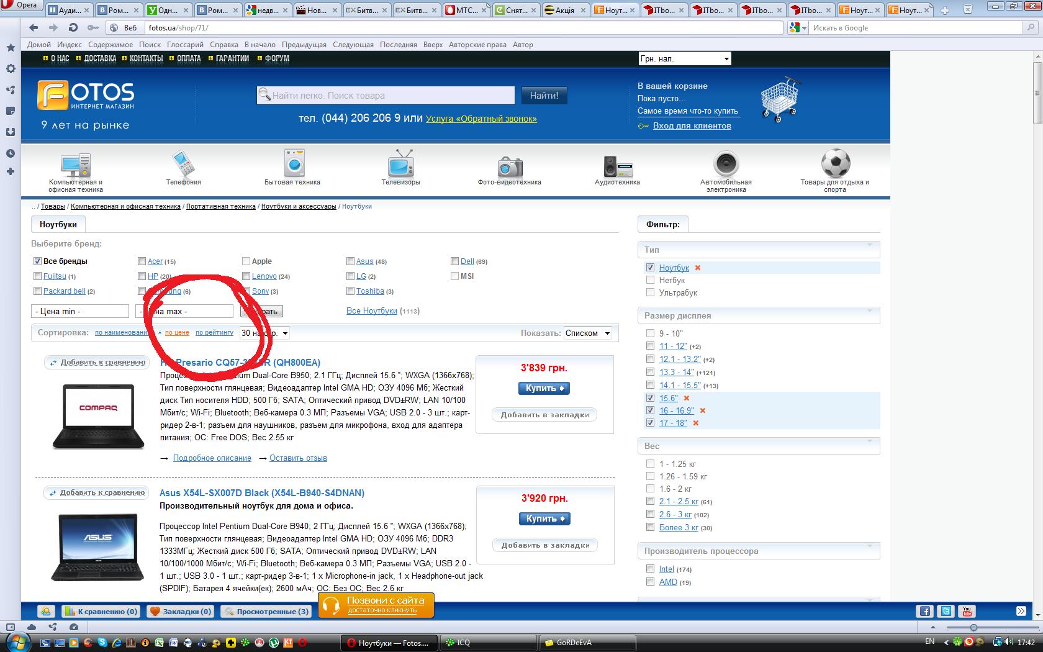Screen dimensions: 1043x652
Task: Open the Показать Списком view dropdown
Action: (588, 333)
